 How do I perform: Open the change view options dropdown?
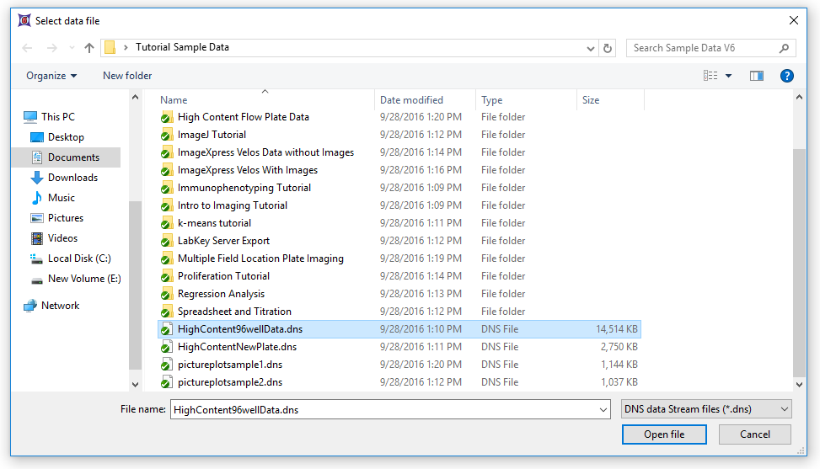pos(728,76)
